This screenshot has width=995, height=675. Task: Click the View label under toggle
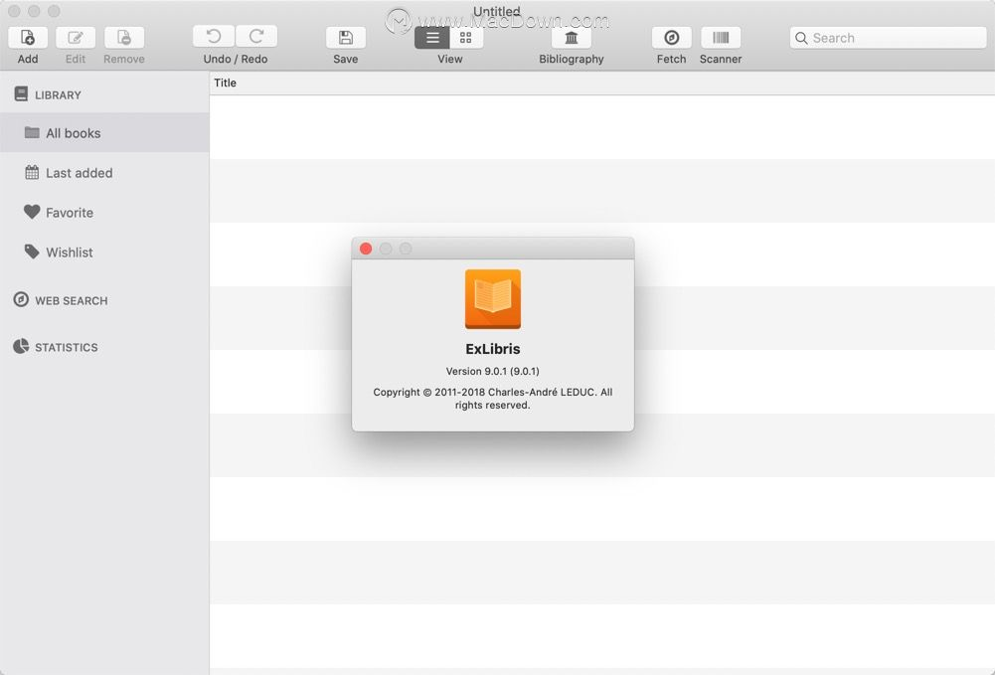[450, 59]
